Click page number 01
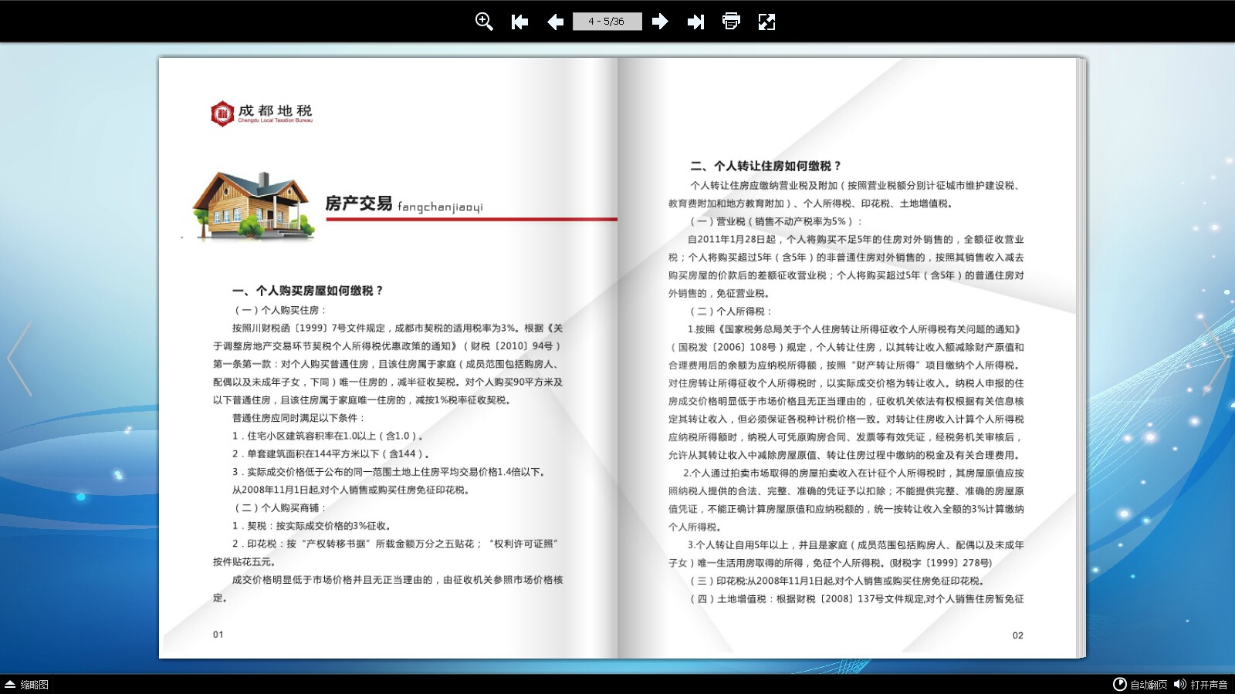1235x694 pixels. pos(218,635)
